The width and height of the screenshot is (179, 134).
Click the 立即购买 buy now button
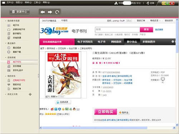[x=106, y=112]
